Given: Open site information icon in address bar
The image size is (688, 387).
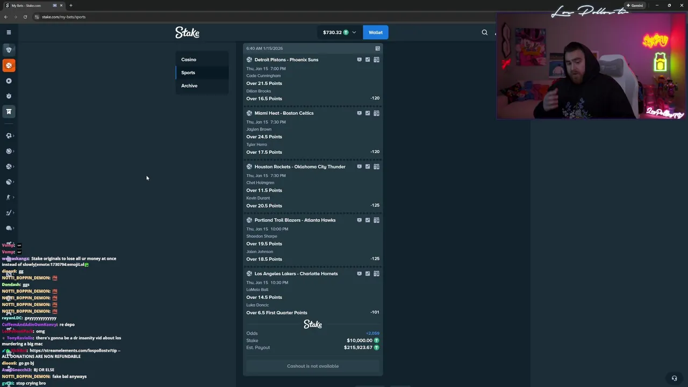Looking at the screenshot, I should coord(37,17).
